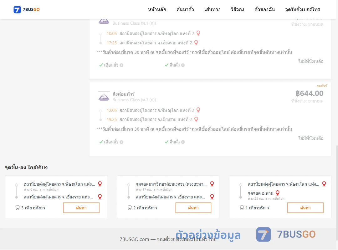Click ค้นหา button in 3 เที่ยวบริการ card

coord(81,207)
